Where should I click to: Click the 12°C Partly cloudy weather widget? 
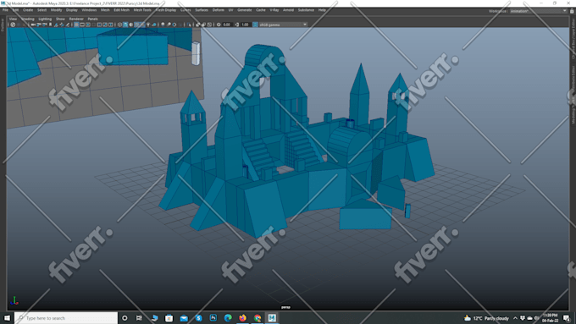(x=487, y=318)
